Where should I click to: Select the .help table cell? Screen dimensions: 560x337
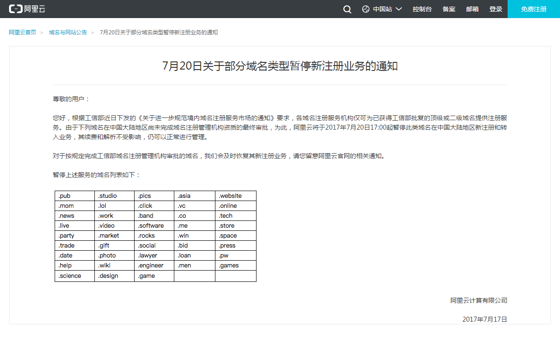pos(75,266)
